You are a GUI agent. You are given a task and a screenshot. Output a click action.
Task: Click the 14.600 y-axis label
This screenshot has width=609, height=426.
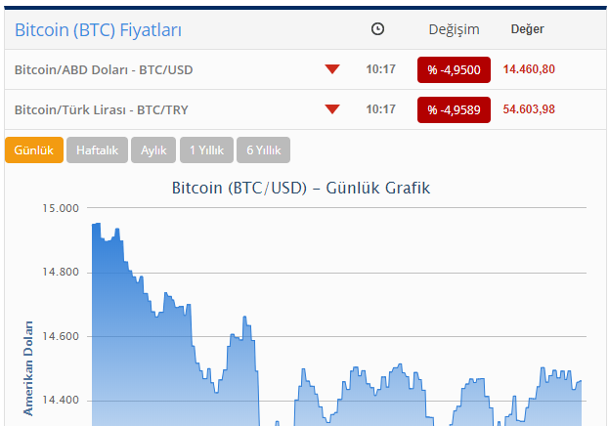tap(61, 336)
